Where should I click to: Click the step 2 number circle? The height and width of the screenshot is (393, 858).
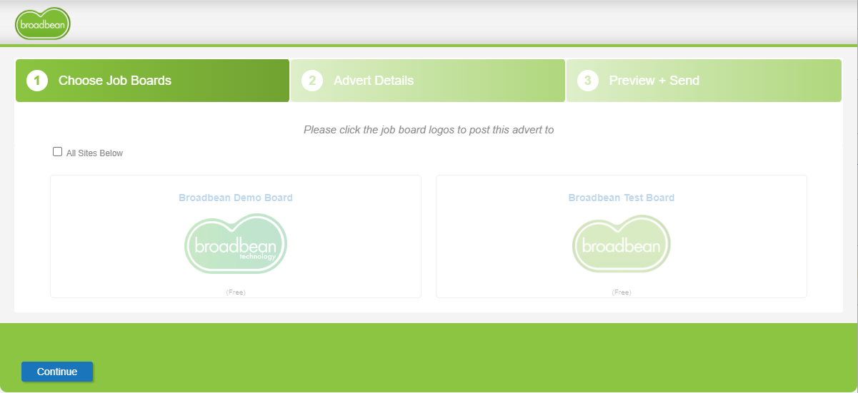[312, 81]
